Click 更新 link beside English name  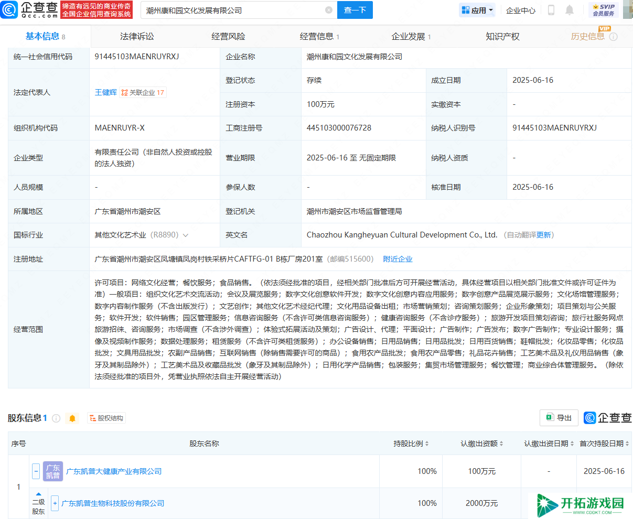pos(544,235)
